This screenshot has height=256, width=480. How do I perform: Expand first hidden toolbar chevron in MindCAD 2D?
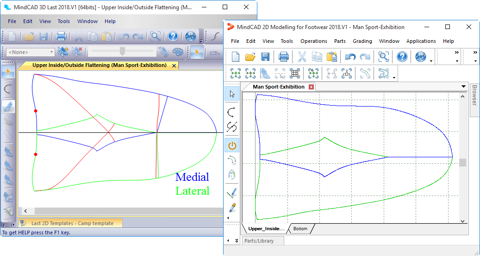[457, 53]
